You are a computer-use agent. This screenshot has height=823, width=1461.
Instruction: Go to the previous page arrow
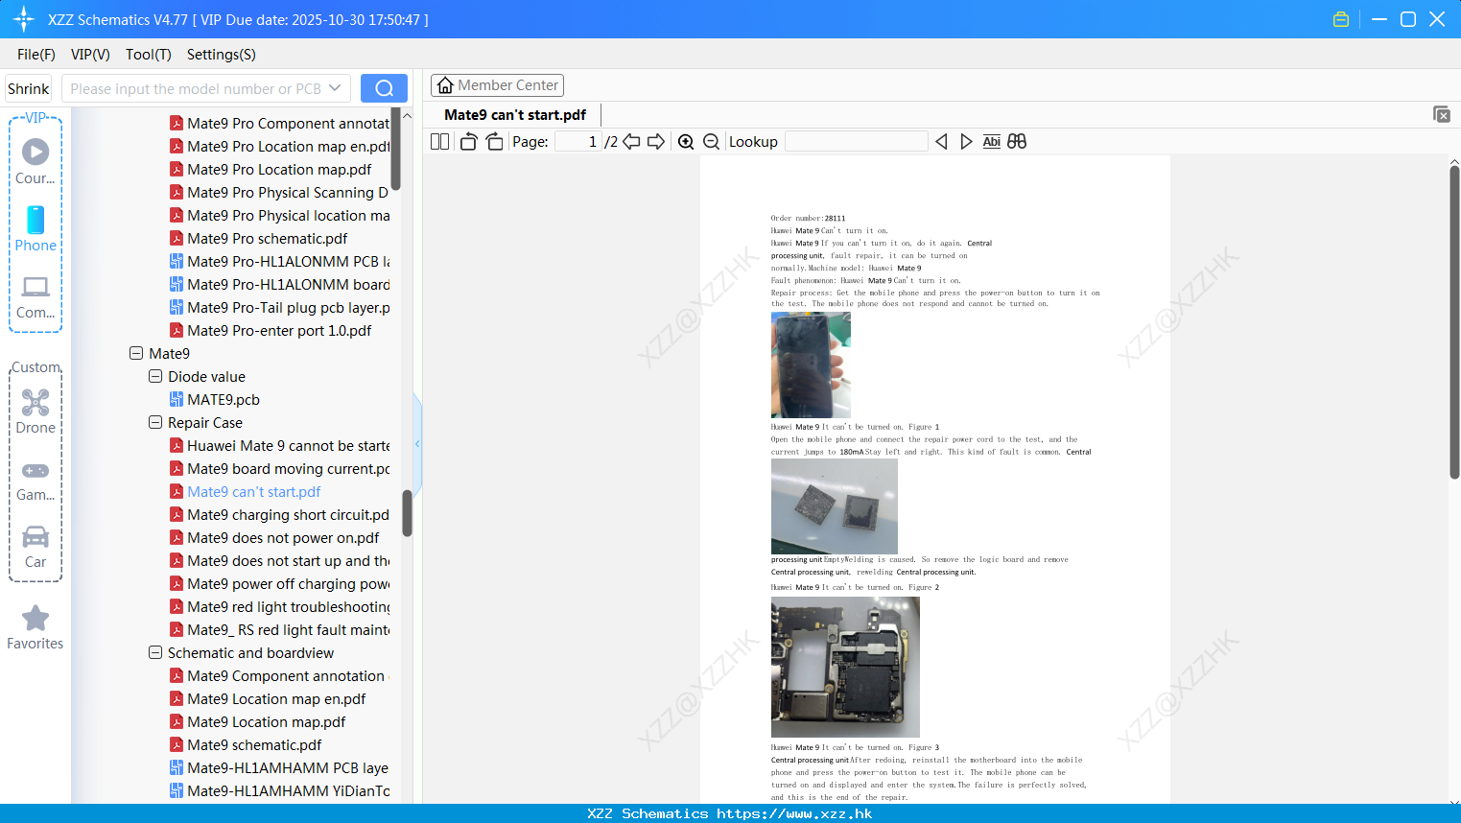631,141
